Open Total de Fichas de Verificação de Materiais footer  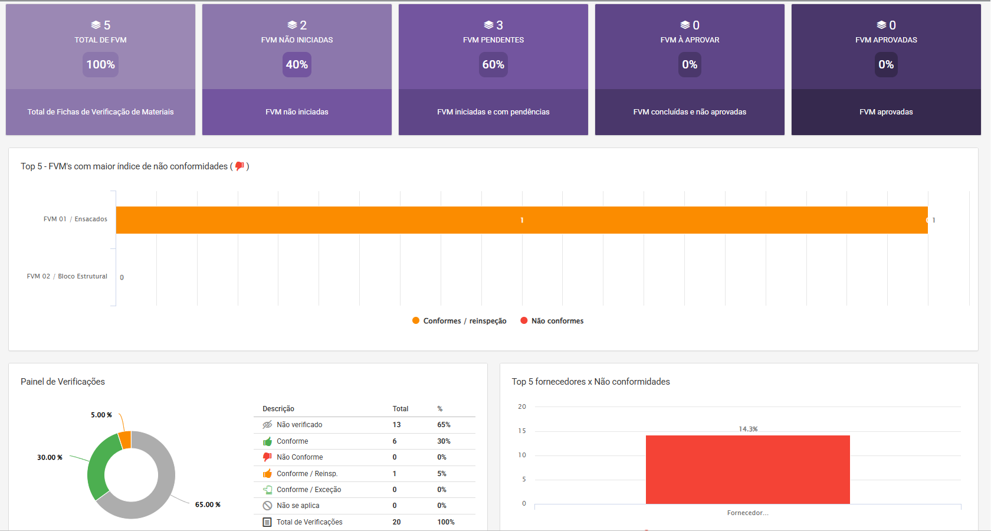(x=100, y=112)
